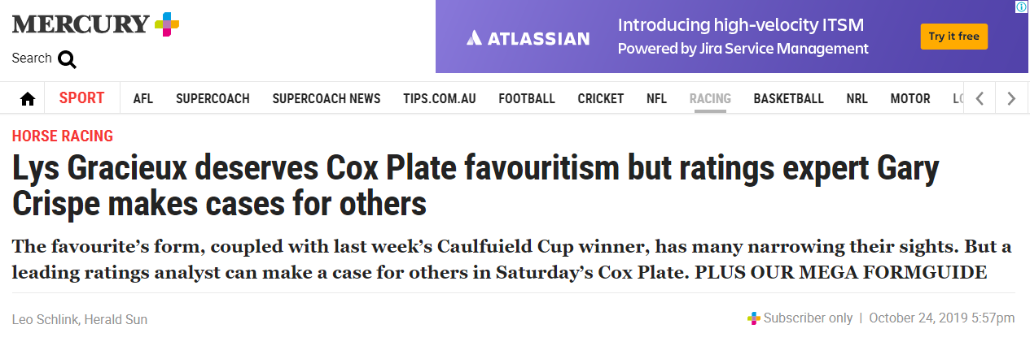This screenshot has width=1030, height=346.
Task: Click the article headline about Lys Gracieux
Action: tap(476, 186)
